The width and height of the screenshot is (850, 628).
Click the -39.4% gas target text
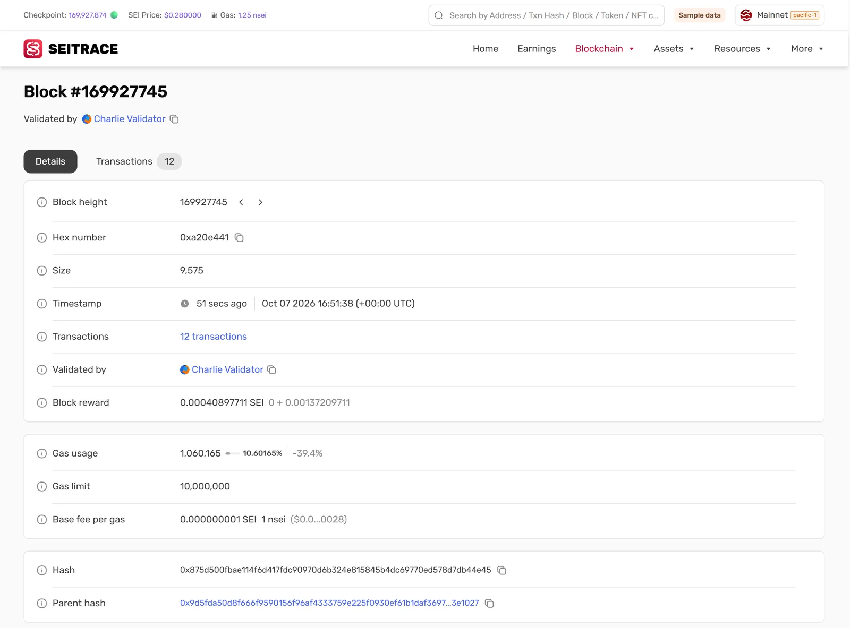click(308, 453)
